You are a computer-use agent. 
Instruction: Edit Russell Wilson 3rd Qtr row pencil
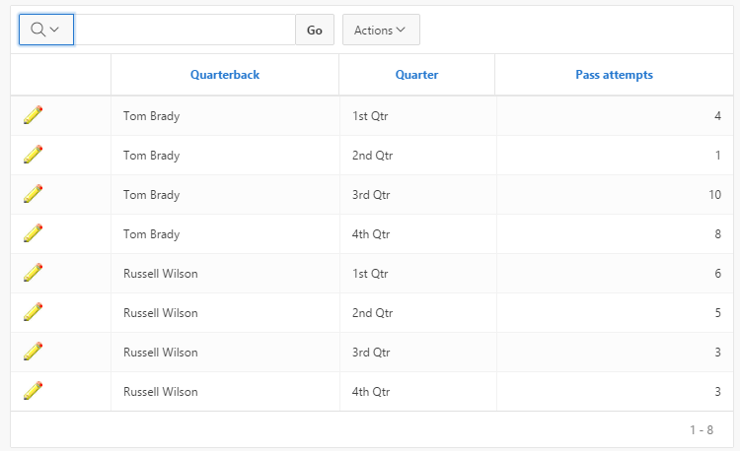tap(33, 352)
